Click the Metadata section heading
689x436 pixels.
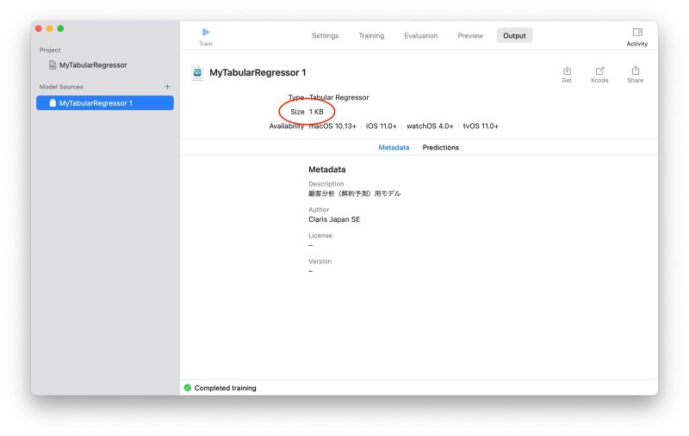(327, 169)
